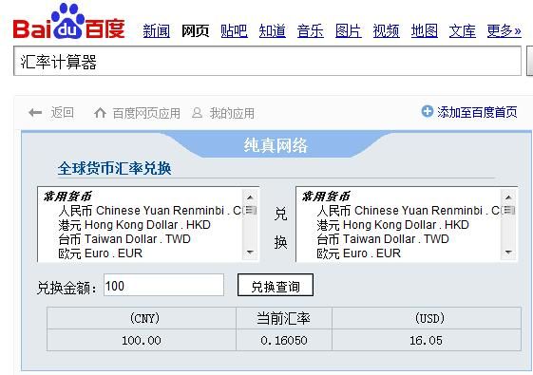Click the blue plus icon for 添加至百度首页

pos(428,111)
